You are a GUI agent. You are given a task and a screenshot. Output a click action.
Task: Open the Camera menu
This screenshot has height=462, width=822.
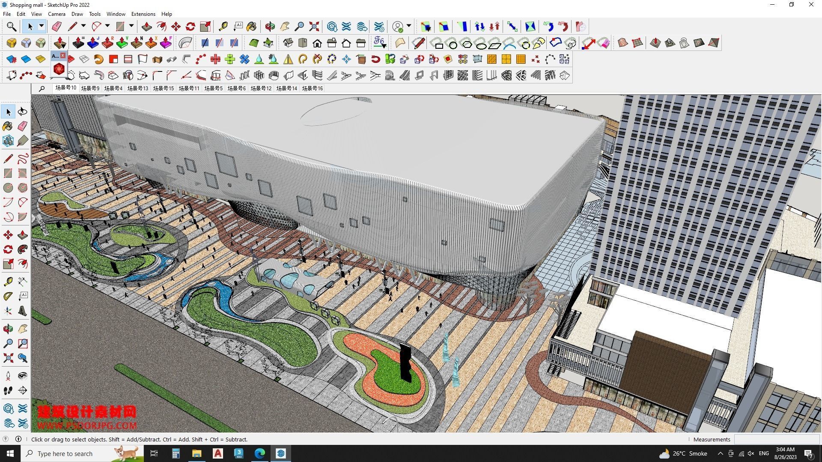[x=57, y=14]
